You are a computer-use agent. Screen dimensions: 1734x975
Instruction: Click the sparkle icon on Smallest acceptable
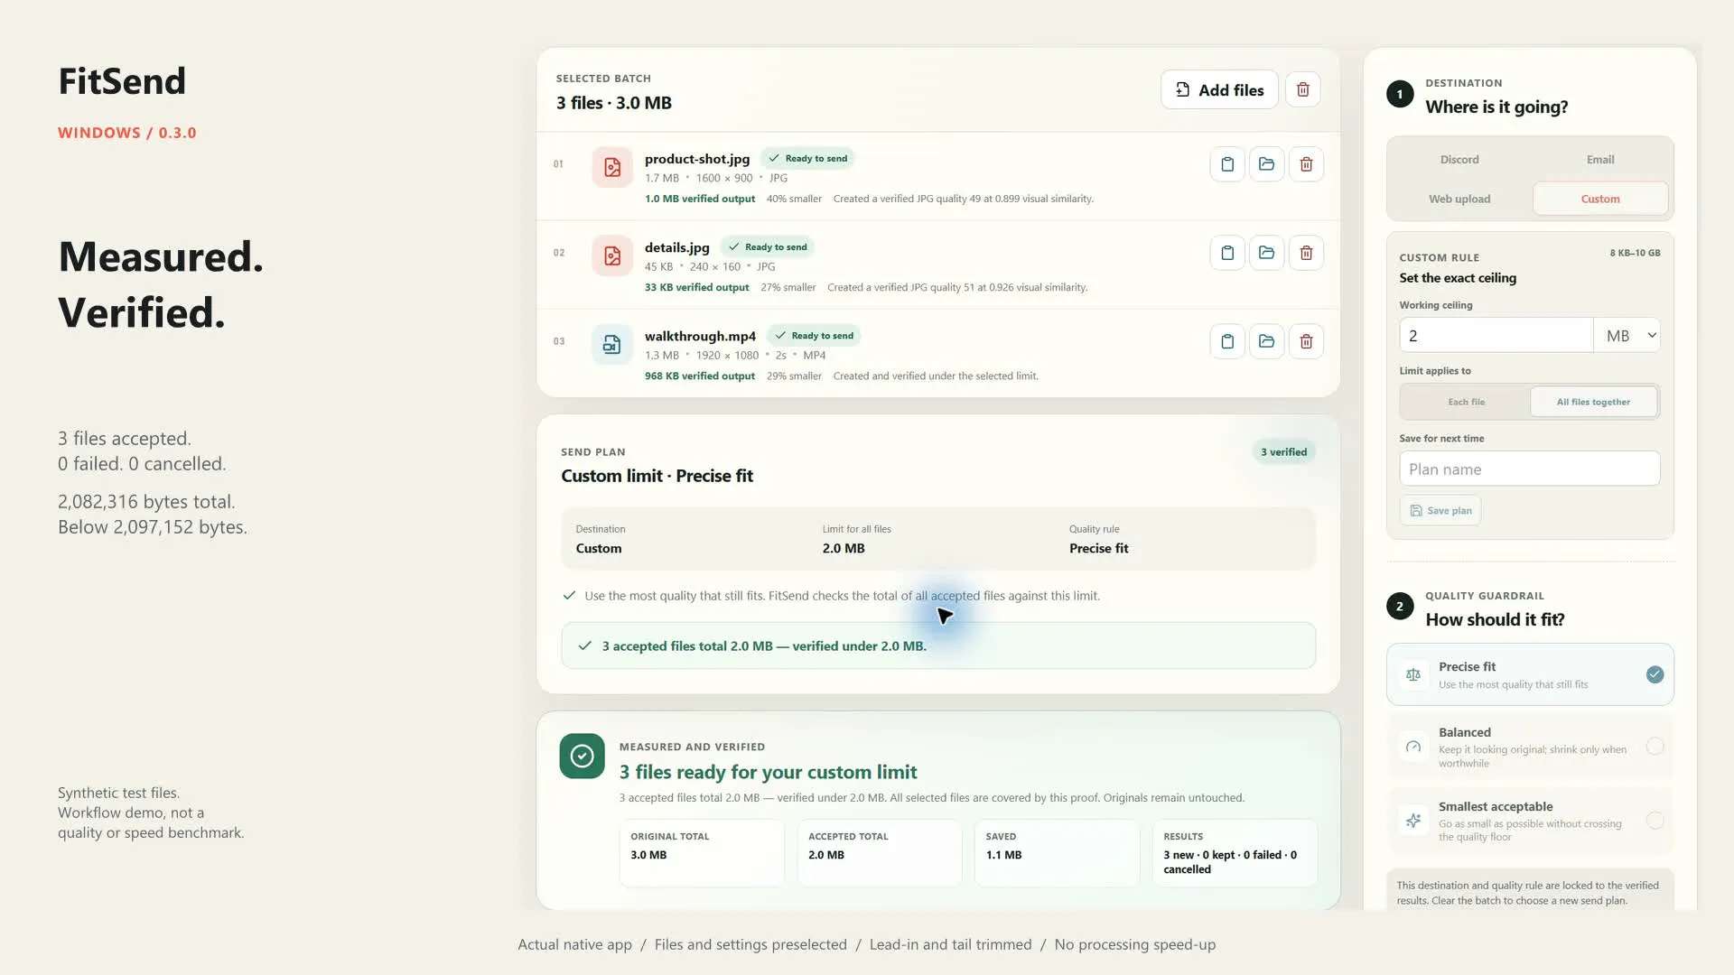1413,821
